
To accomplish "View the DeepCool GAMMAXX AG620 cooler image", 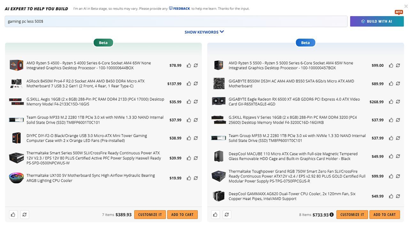I will [219, 196].
